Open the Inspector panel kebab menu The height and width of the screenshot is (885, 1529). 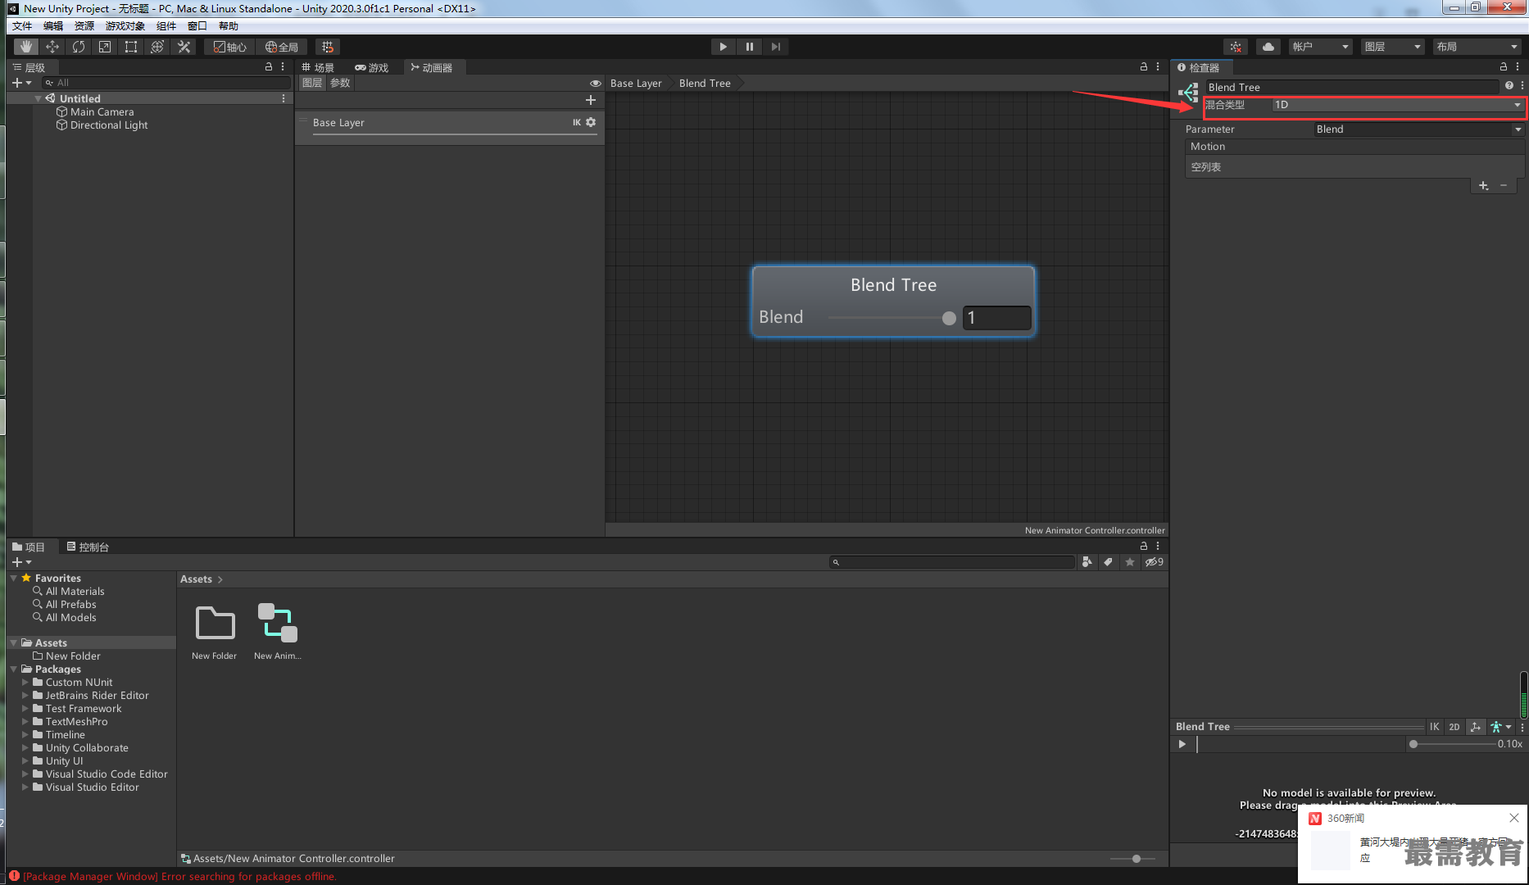(x=1518, y=67)
